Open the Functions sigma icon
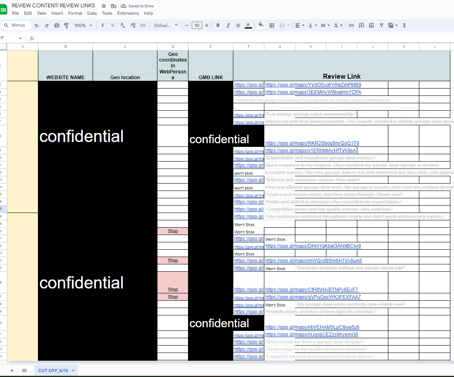 tap(405, 25)
